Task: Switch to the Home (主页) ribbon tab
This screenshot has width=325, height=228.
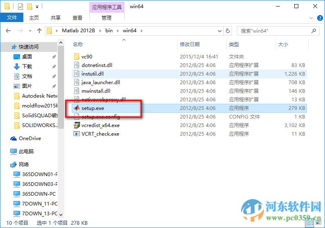Action: (x=34, y=18)
